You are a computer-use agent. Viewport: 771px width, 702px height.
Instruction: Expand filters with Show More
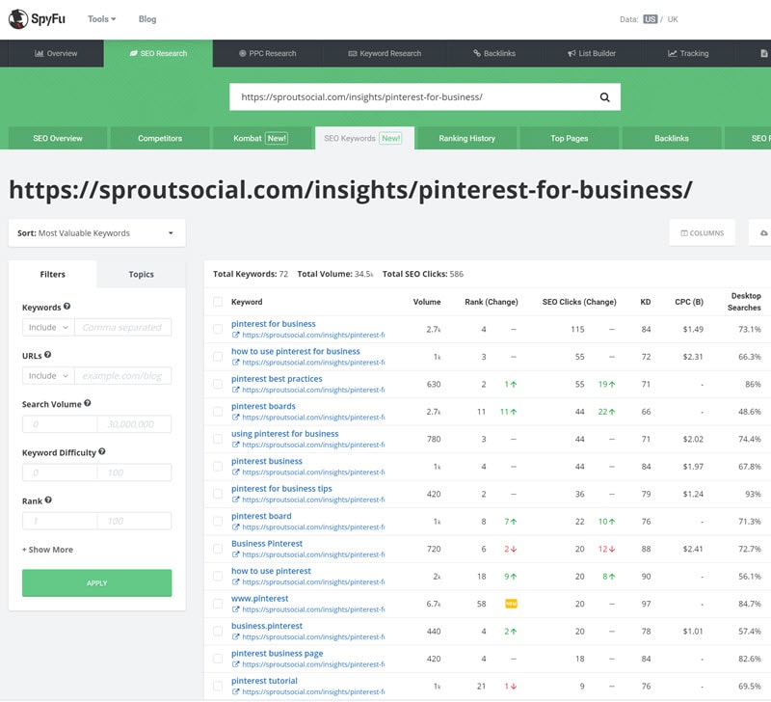[x=47, y=550]
